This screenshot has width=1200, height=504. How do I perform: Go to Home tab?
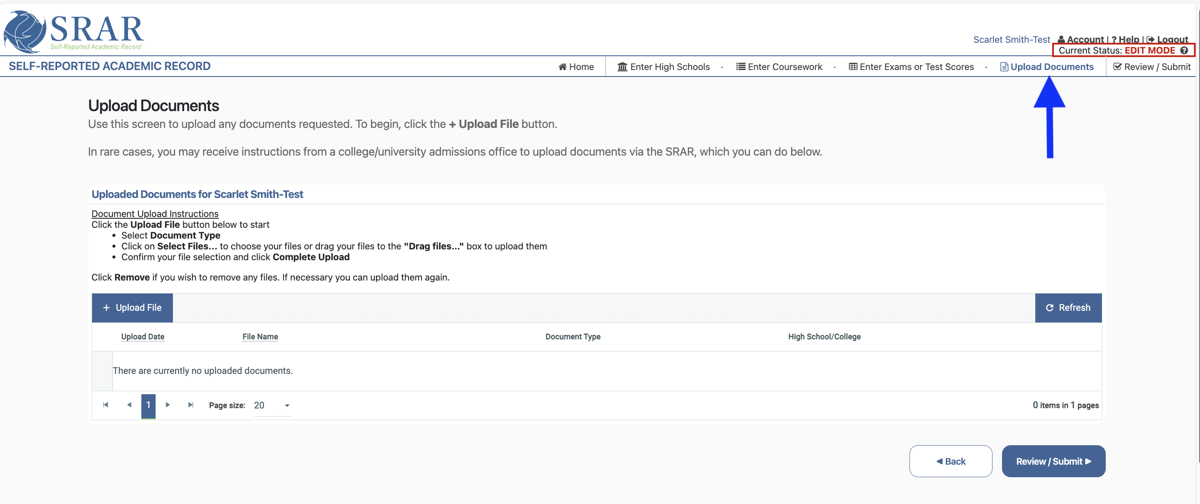click(x=576, y=67)
